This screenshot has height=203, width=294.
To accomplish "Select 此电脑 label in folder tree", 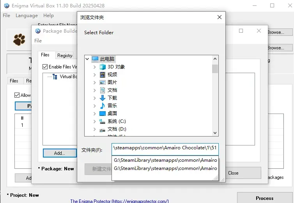I will (x=107, y=59).
